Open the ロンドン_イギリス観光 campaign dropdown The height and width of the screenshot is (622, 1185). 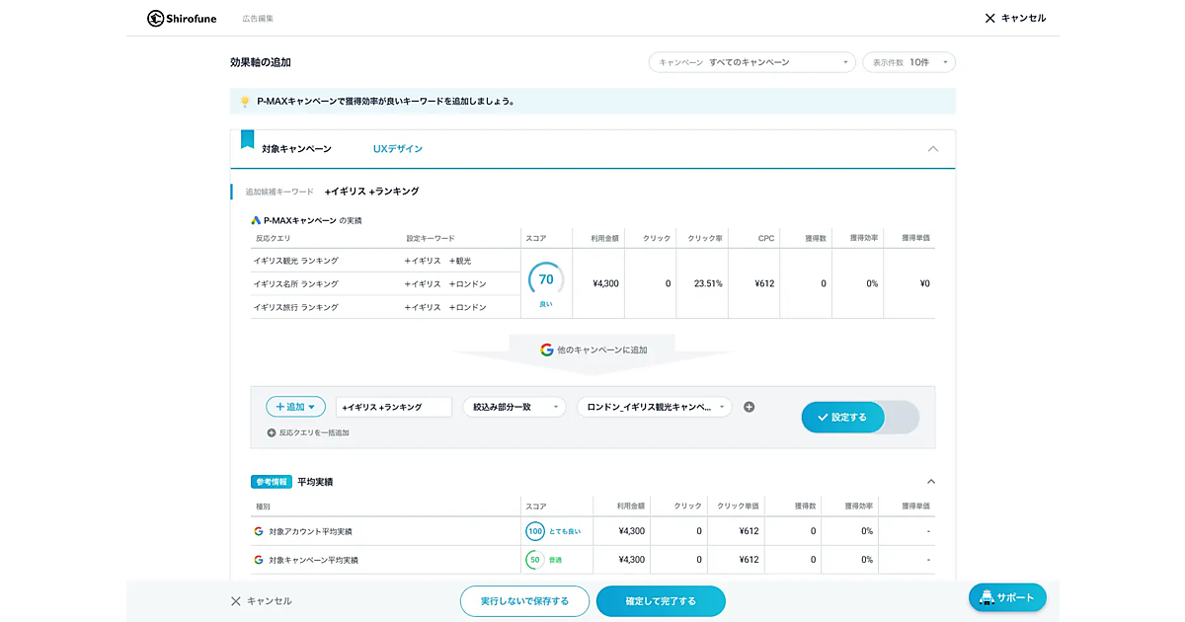tap(655, 407)
